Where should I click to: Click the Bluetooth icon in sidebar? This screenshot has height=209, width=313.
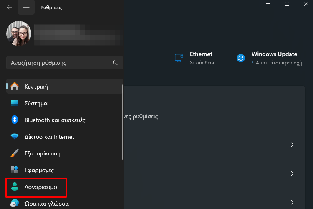[x=15, y=120]
